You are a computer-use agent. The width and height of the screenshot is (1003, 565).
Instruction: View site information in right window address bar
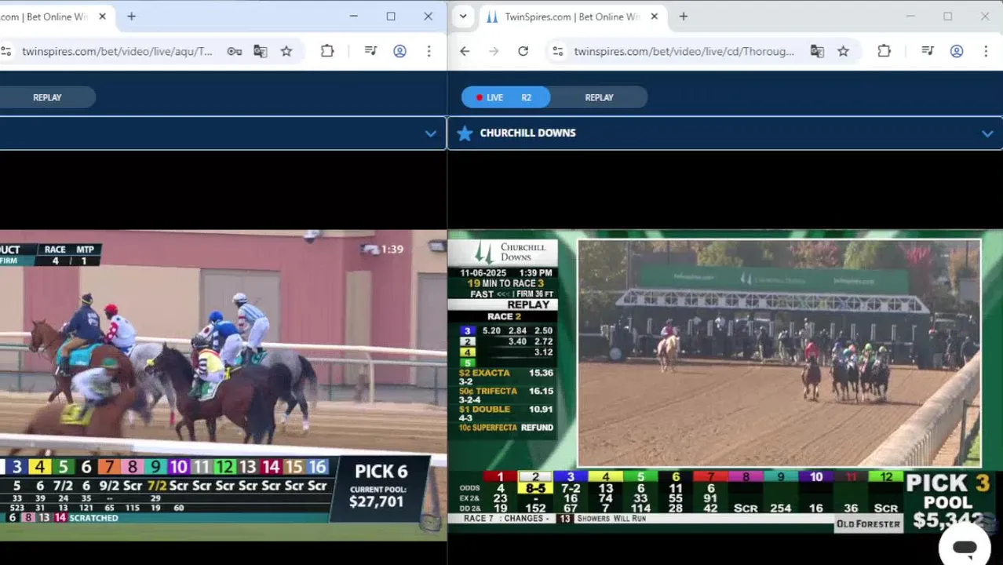[x=557, y=51]
